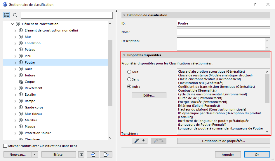Select the Pieu tree item

28,56
